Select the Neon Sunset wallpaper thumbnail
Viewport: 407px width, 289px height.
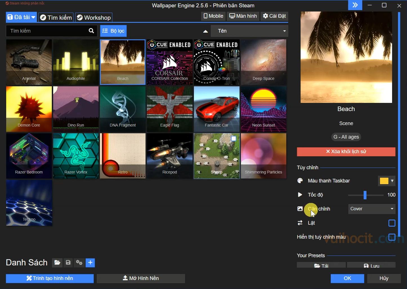pos(263,109)
